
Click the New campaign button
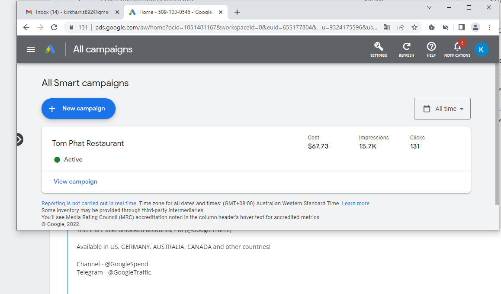pyautogui.click(x=79, y=109)
